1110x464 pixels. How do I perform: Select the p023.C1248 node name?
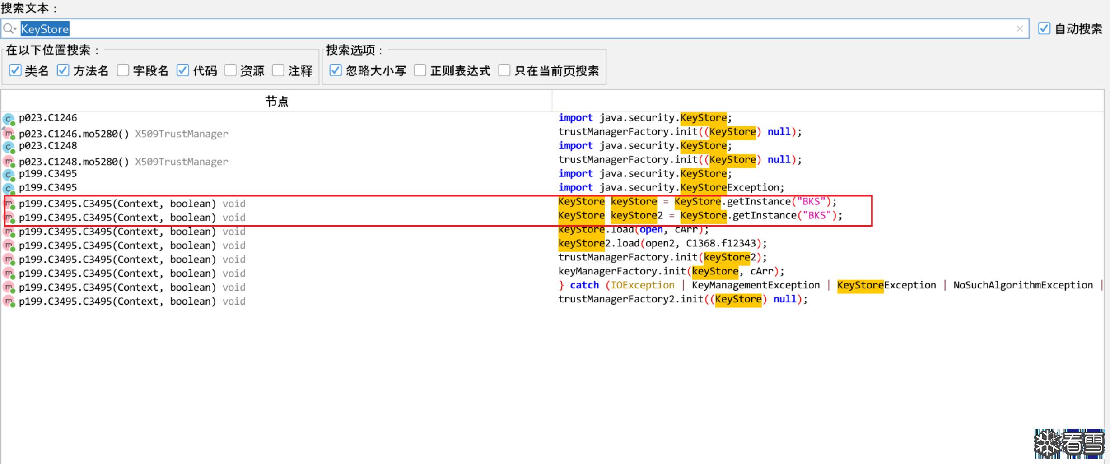pyautogui.click(x=48, y=146)
